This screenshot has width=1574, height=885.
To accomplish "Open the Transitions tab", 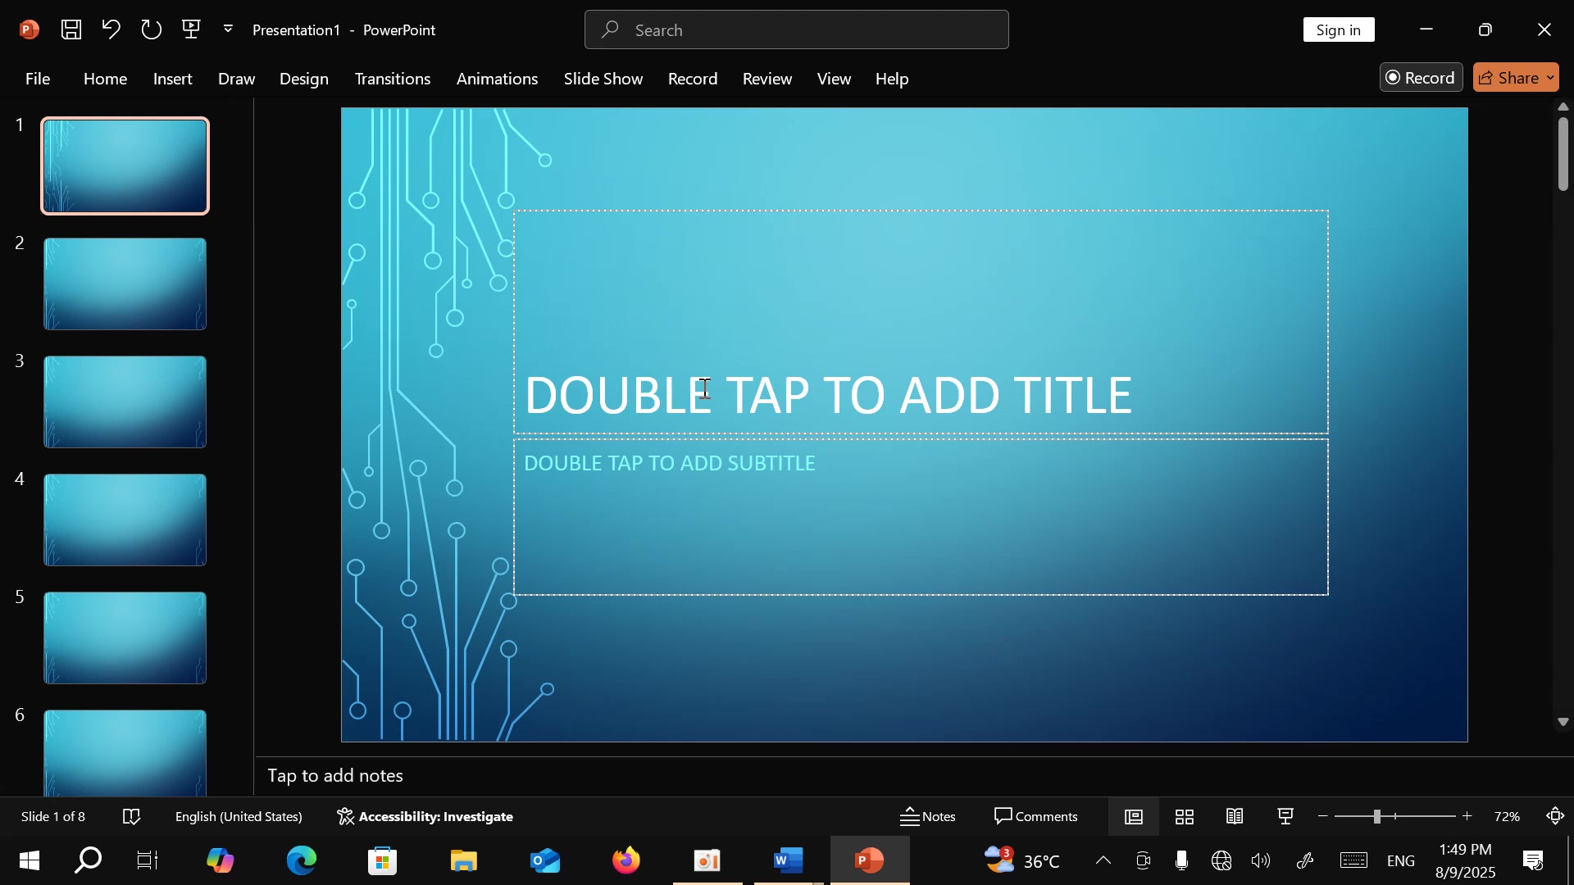I will point(392,79).
